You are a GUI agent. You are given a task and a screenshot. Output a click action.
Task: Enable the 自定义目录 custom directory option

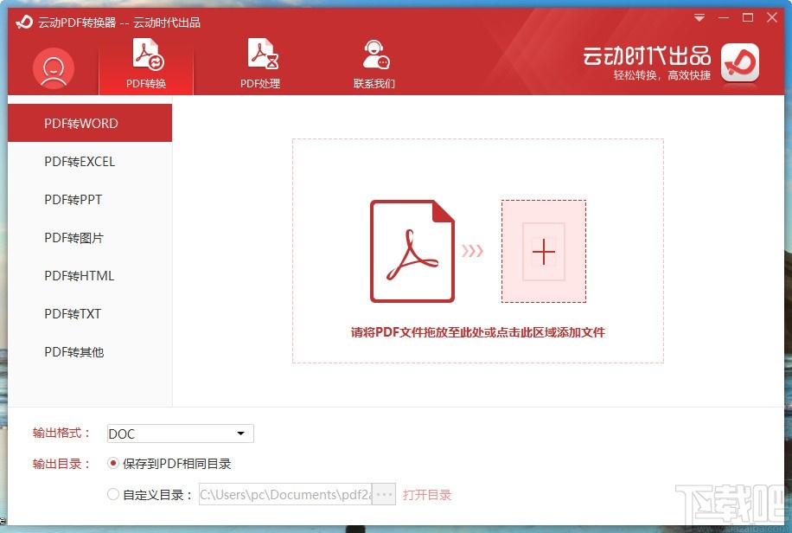click(113, 494)
